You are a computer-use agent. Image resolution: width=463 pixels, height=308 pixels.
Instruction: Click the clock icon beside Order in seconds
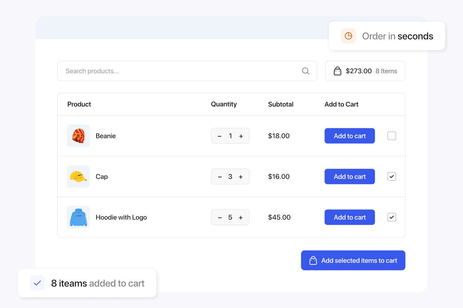(x=349, y=36)
